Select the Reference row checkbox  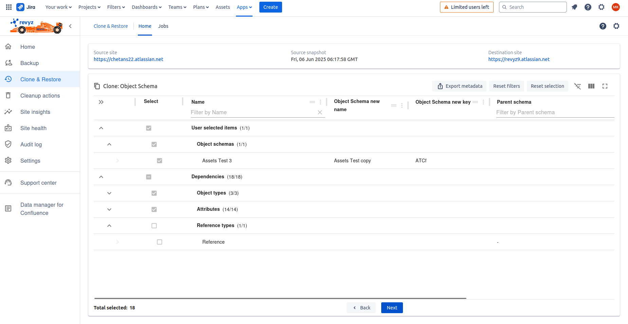tap(160, 242)
